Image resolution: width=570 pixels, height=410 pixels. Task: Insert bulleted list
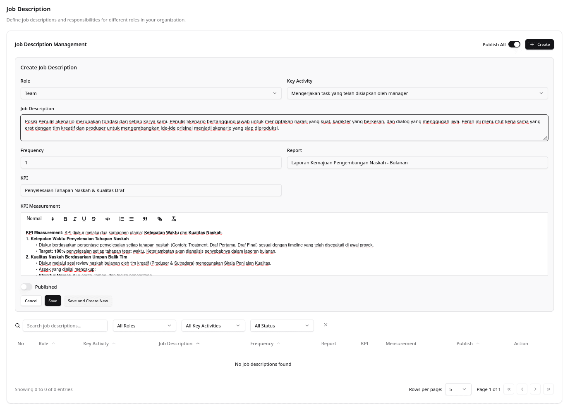[x=131, y=219]
